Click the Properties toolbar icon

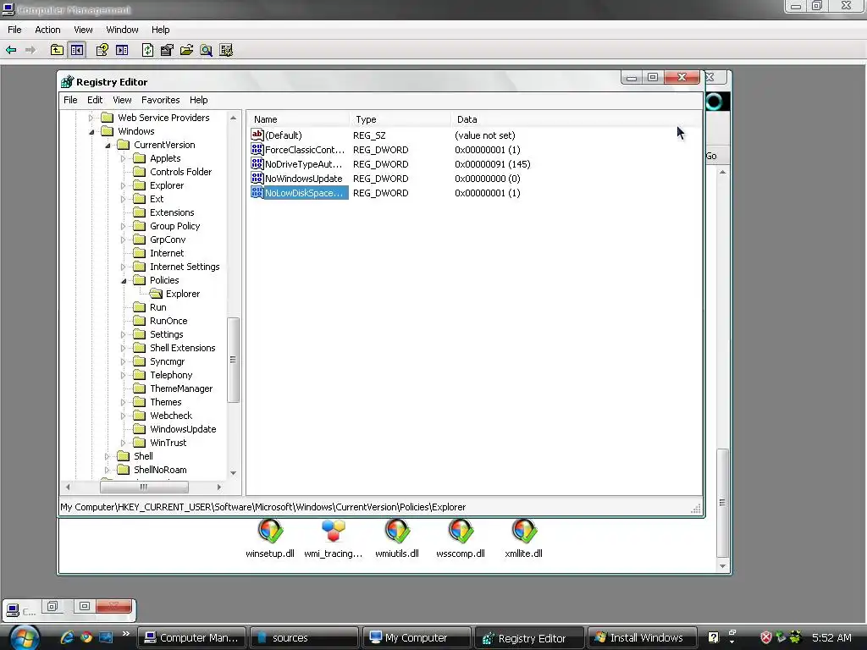click(167, 50)
